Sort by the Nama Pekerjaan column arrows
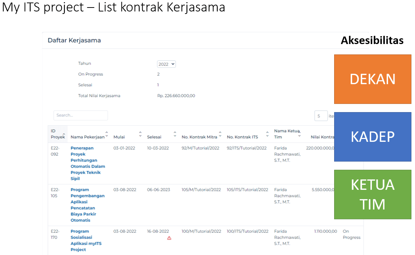The image size is (415, 255). coord(107,134)
